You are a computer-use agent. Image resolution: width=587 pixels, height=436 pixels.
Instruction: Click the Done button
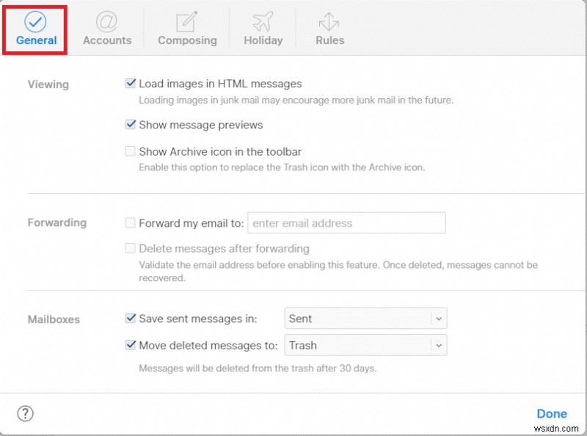pos(552,413)
